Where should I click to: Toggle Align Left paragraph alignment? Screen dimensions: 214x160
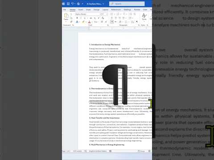pyautogui.click(x=112, y=18)
